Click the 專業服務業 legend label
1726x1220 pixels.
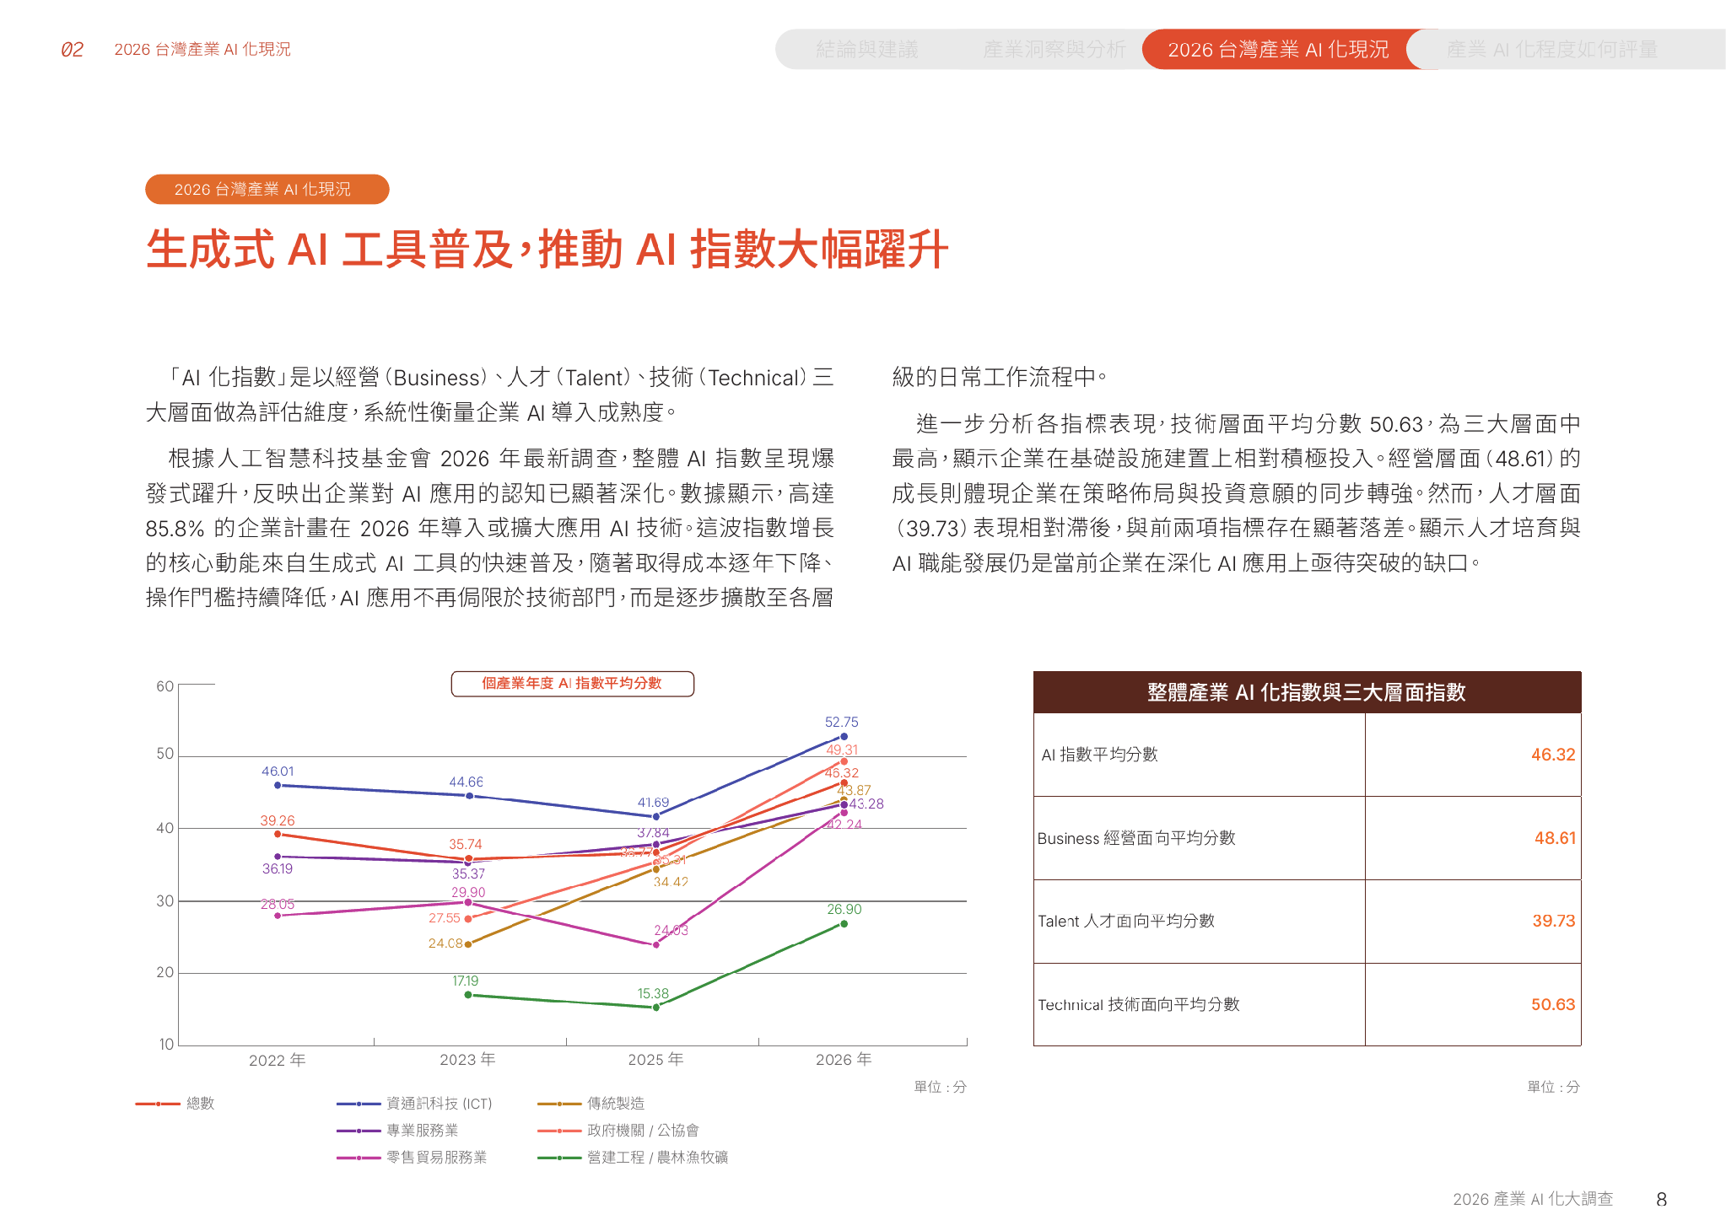(x=422, y=1131)
